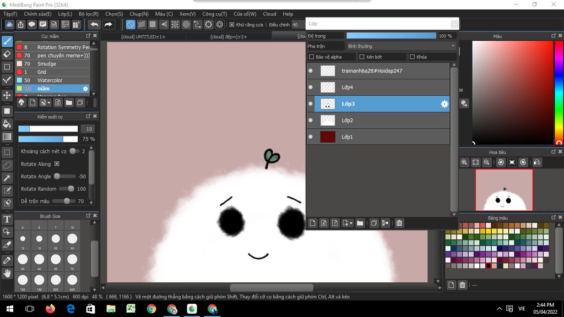The image size is (564, 317).
Task: Enable Xén bớt clipping checkbox
Action: tap(362, 57)
